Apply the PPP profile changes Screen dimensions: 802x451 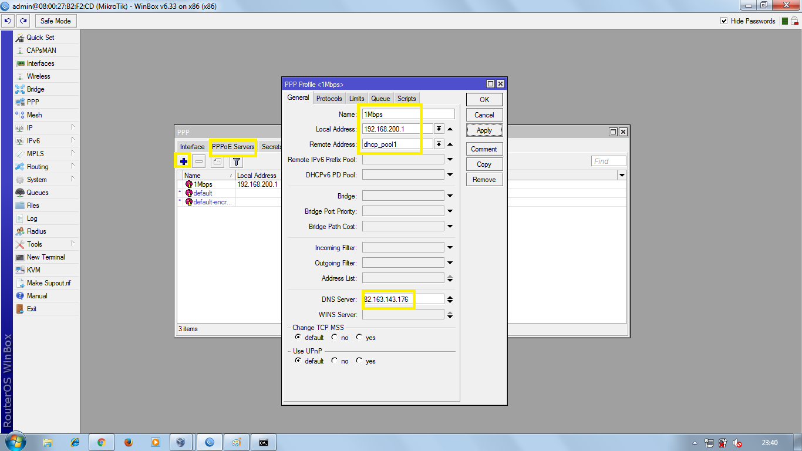(x=484, y=130)
